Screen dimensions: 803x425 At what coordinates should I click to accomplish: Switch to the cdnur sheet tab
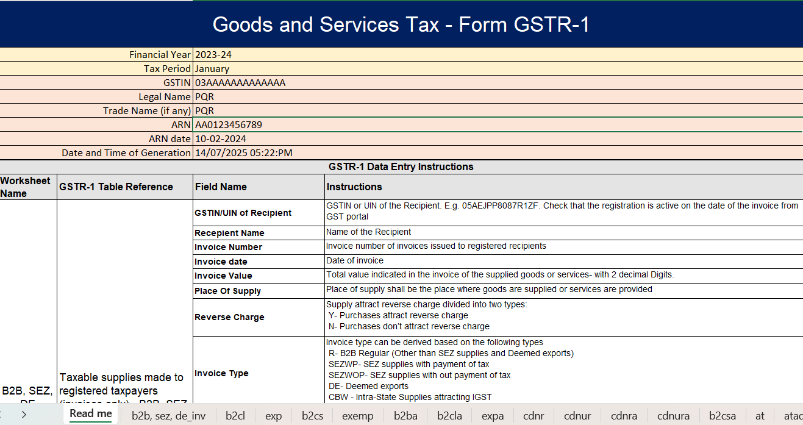point(577,415)
